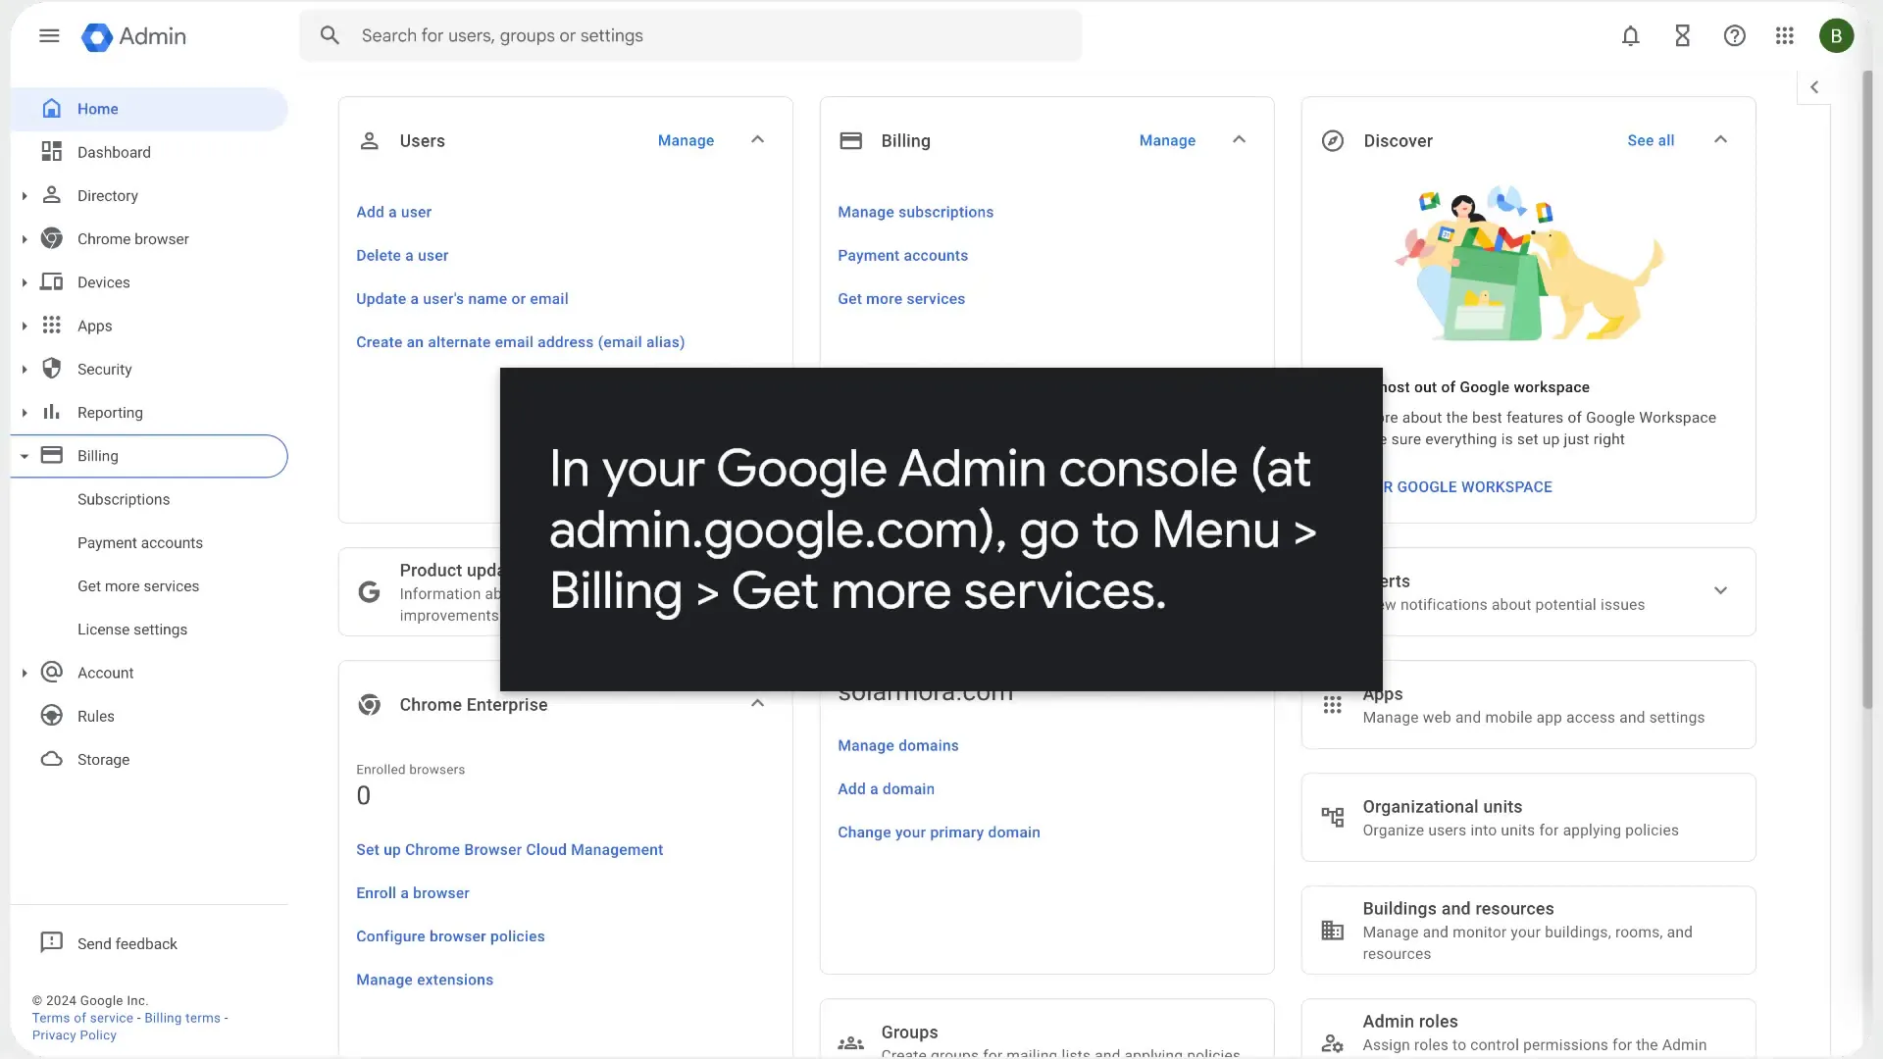
Task: Click the Delete a user link
Action: point(402,256)
